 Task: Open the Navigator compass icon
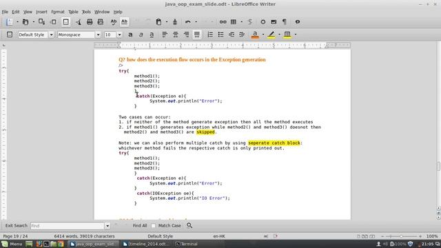pyautogui.click(x=263, y=22)
